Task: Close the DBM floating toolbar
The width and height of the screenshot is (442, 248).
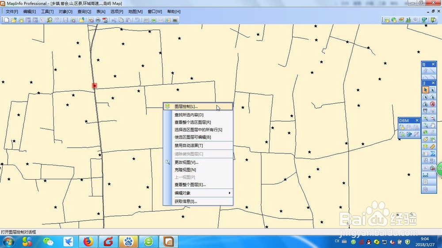Action: click(417, 120)
